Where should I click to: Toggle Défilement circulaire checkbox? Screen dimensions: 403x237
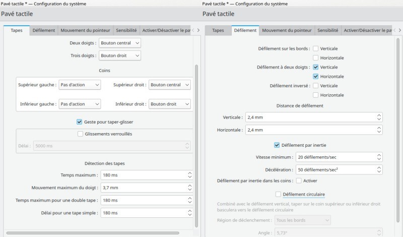pos(278,194)
